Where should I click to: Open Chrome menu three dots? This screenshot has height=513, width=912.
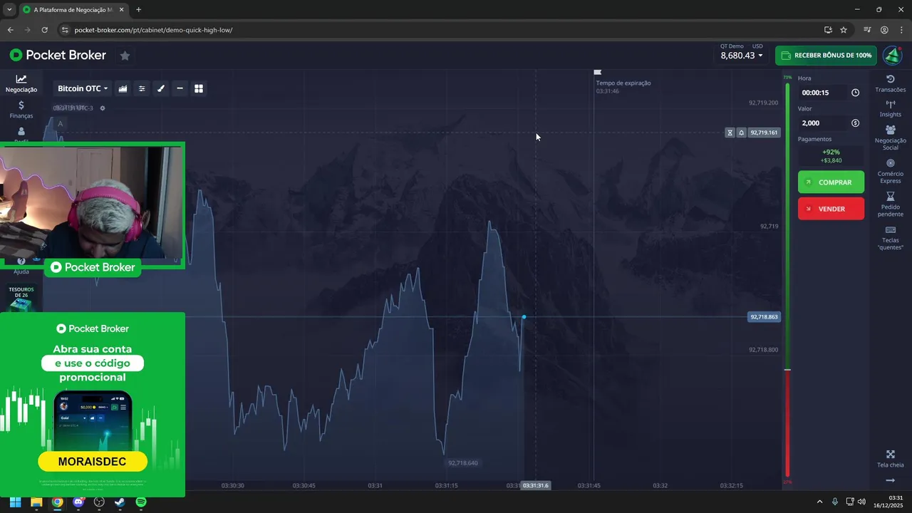[901, 30]
